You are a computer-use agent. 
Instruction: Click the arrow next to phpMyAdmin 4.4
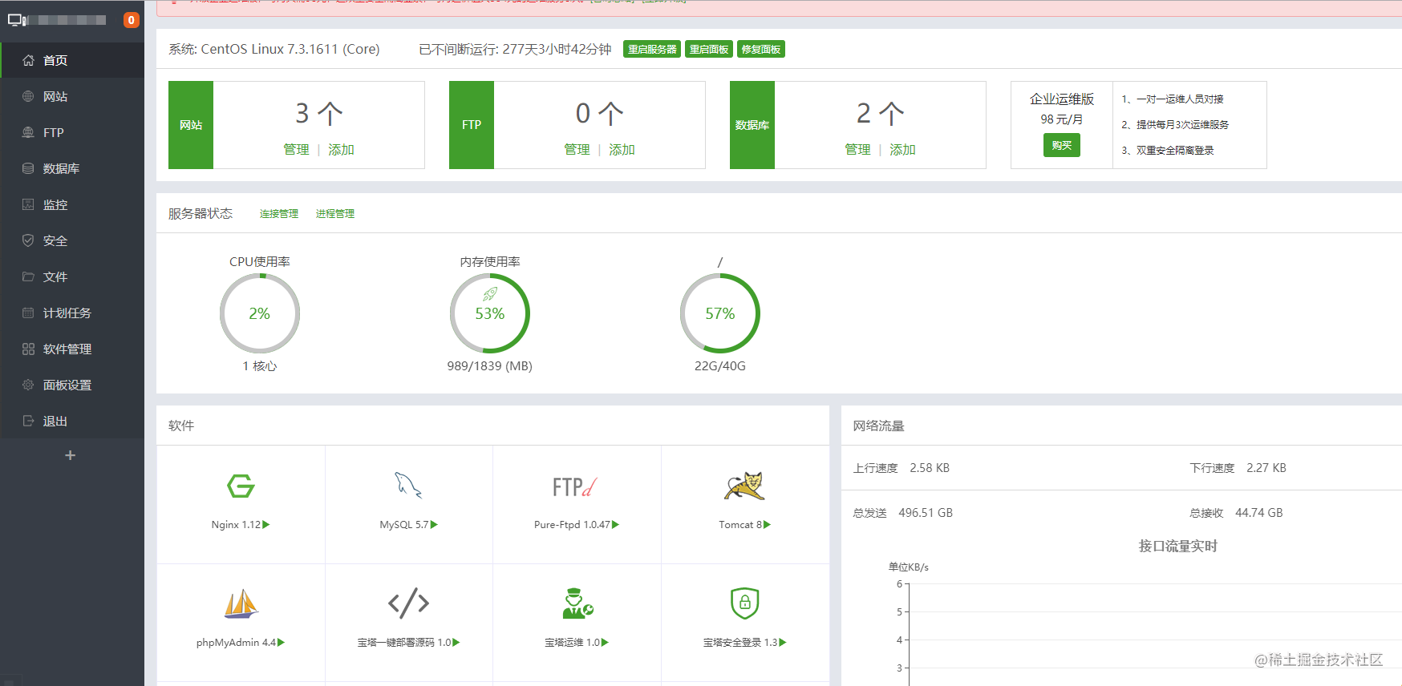281,643
